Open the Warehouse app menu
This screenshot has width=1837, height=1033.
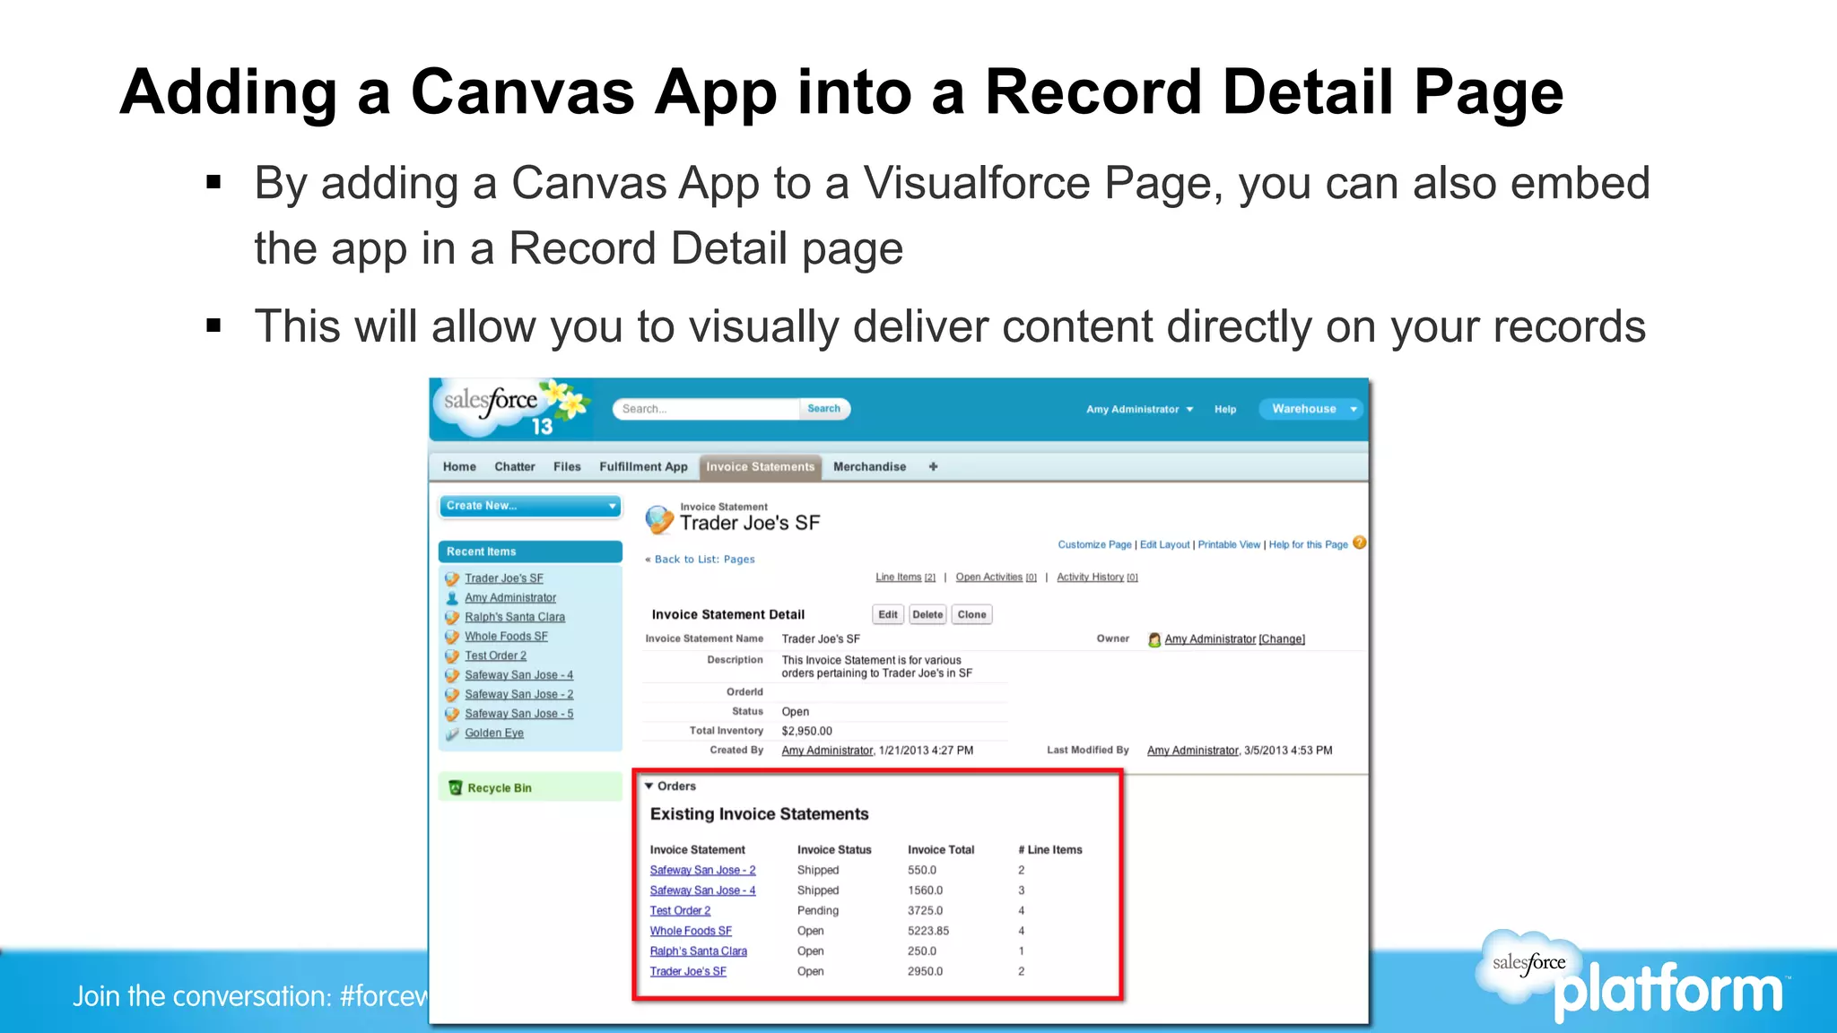click(x=1310, y=409)
